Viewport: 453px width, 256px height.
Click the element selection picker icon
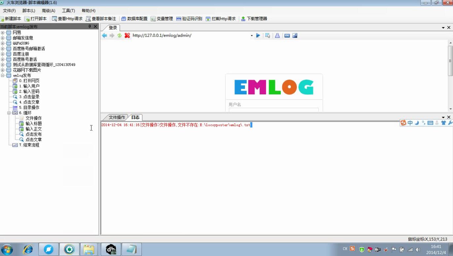click(268, 35)
